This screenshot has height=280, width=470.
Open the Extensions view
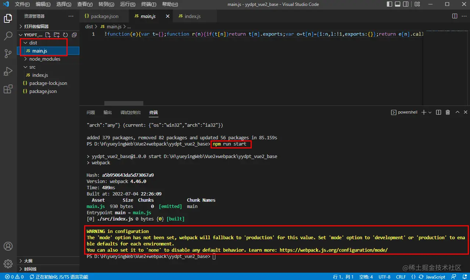tap(8, 89)
